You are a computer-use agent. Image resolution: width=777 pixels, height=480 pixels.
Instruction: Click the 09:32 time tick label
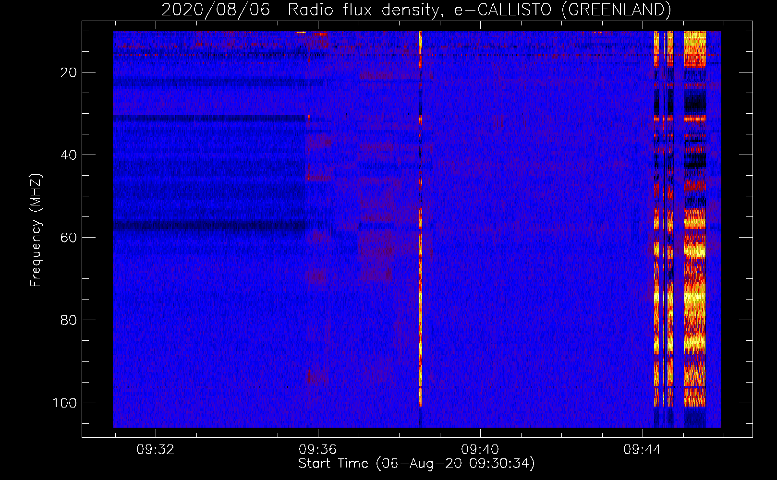click(x=156, y=450)
